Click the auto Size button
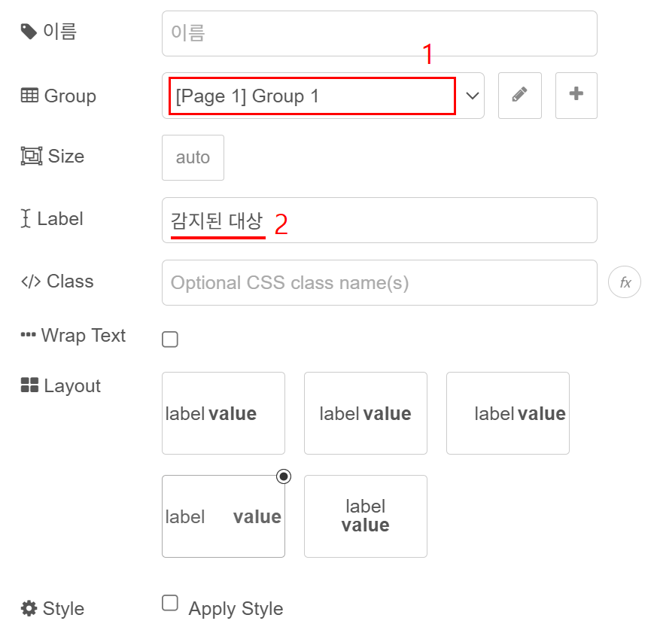Viewport: 660px width, 627px height. point(193,157)
